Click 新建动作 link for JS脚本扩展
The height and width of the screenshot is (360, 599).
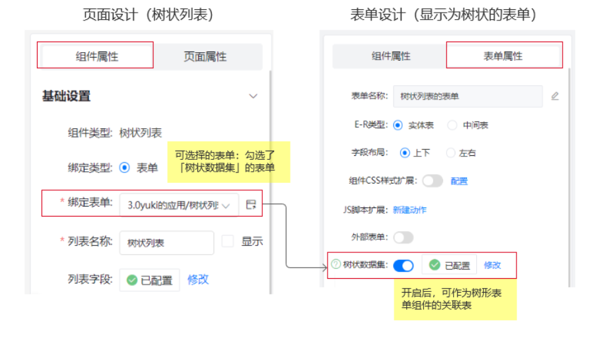coord(409,209)
